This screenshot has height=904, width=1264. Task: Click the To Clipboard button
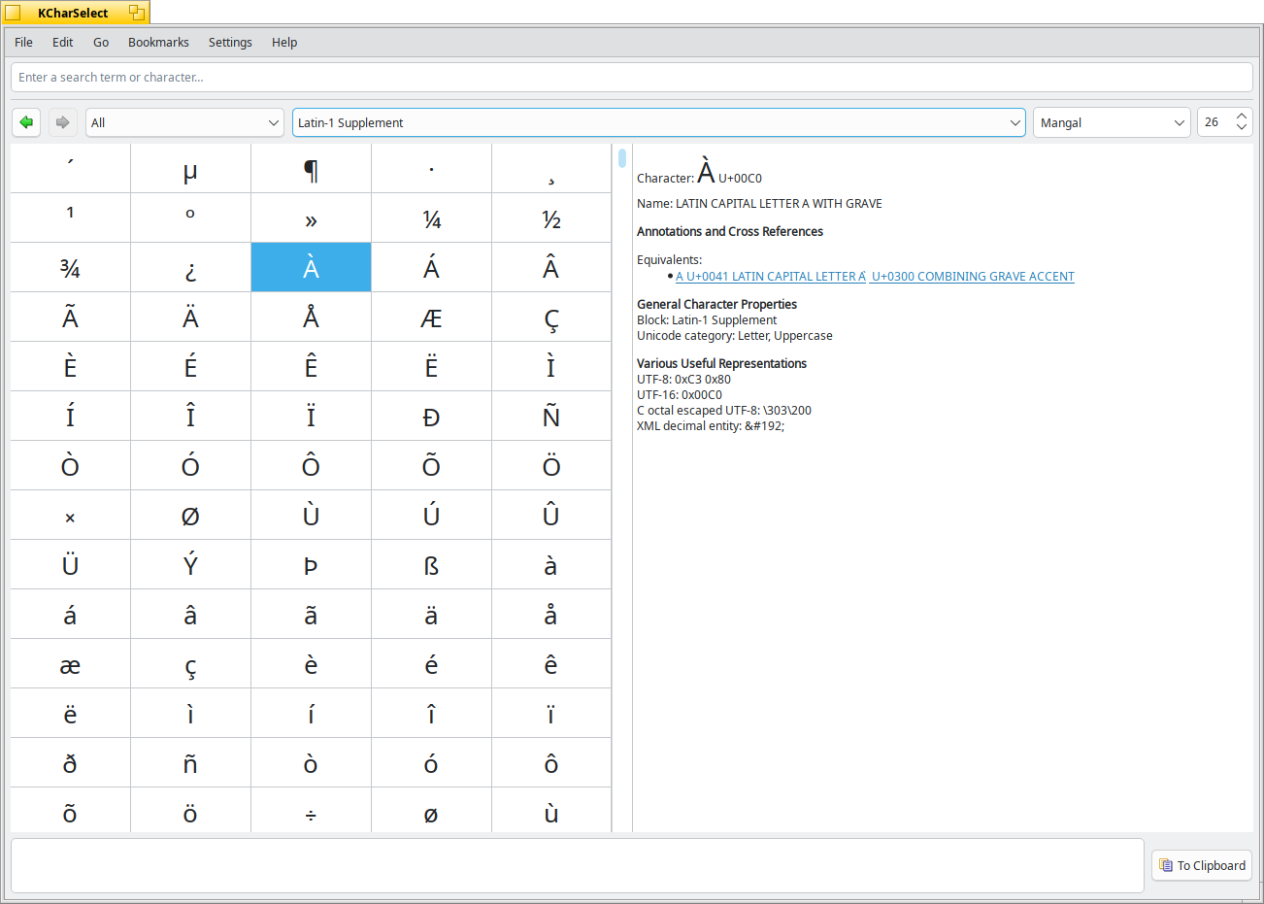pyautogui.click(x=1201, y=865)
